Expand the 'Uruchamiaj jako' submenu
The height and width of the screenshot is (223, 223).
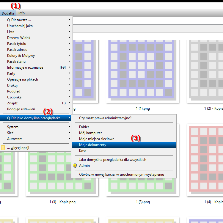(36, 26)
